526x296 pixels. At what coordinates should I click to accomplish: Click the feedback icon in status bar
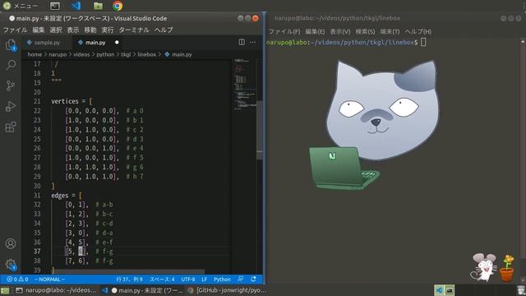241,280
